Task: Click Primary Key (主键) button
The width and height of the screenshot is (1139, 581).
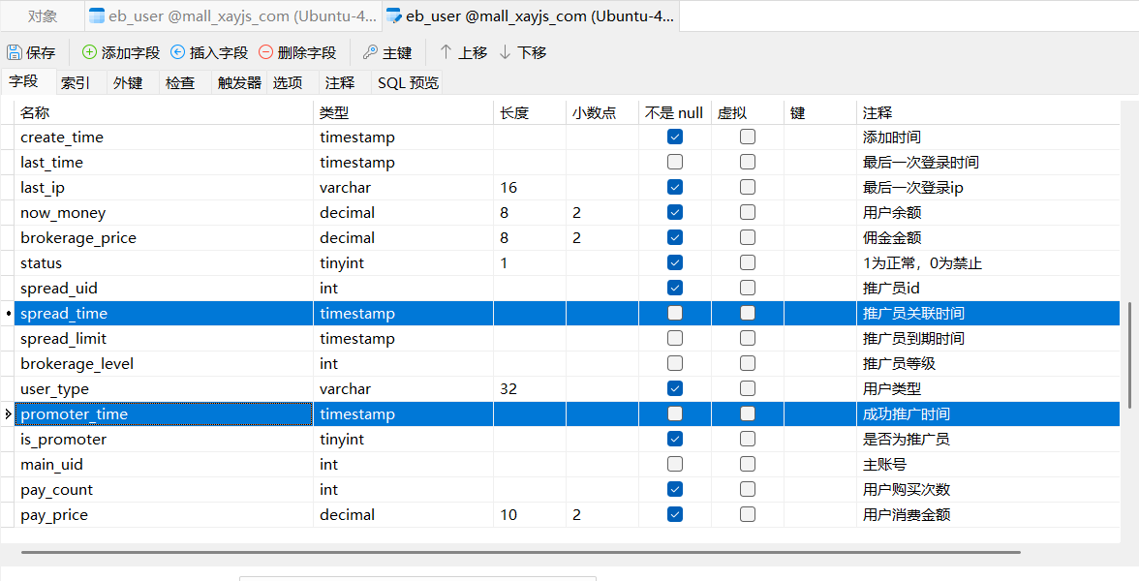Action: tap(387, 52)
